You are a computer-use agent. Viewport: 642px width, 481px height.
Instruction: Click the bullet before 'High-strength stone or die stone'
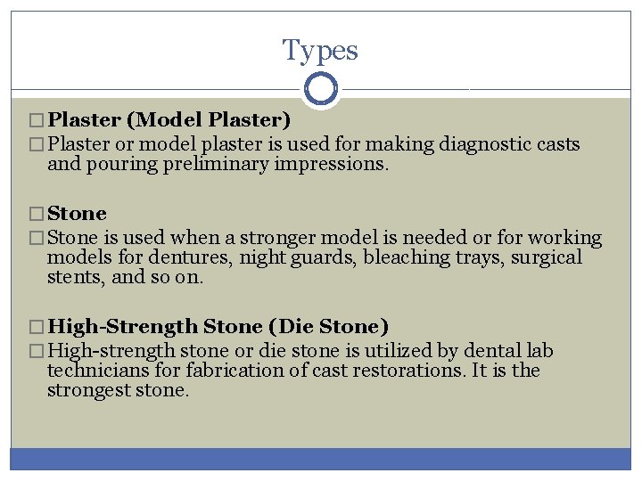[37, 351]
